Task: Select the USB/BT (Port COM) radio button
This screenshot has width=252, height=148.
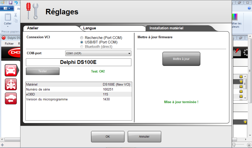Action: pos(82,42)
